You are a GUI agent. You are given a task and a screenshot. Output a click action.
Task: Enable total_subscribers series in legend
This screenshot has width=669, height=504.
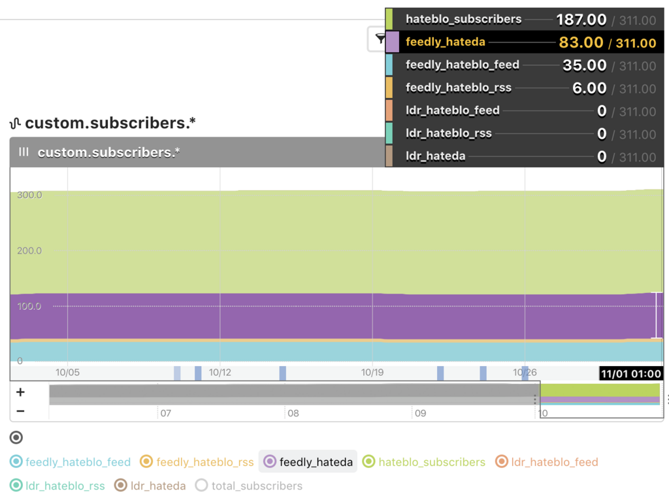click(x=249, y=486)
